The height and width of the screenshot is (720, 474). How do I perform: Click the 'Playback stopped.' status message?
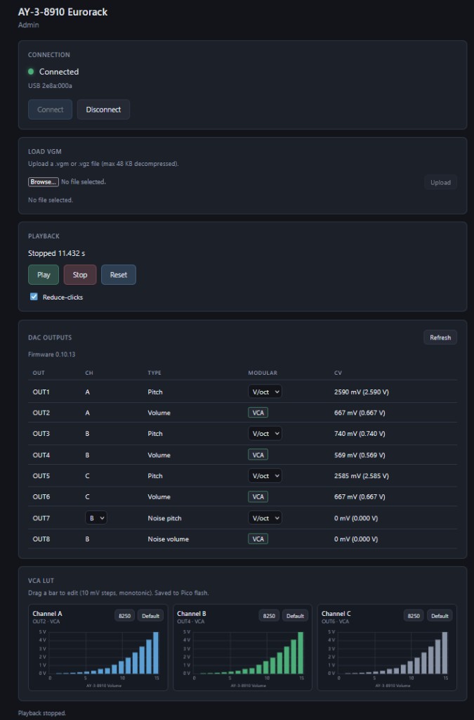[x=42, y=713]
